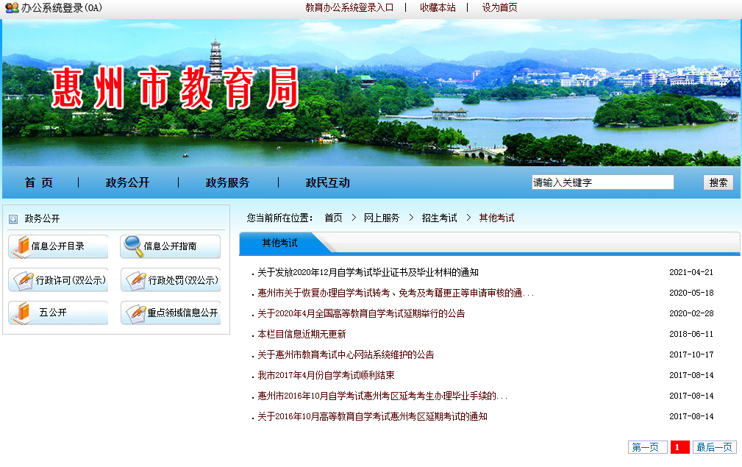This screenshot has width=742, height=467.
Task: Open 信息公开指南 button label
Action: point(170,246)
